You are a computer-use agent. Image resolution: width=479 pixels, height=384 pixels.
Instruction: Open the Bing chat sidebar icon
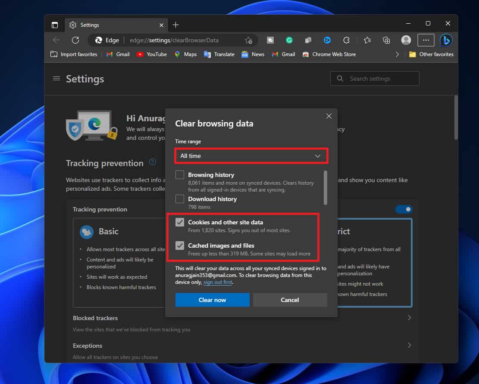(446, 40)
